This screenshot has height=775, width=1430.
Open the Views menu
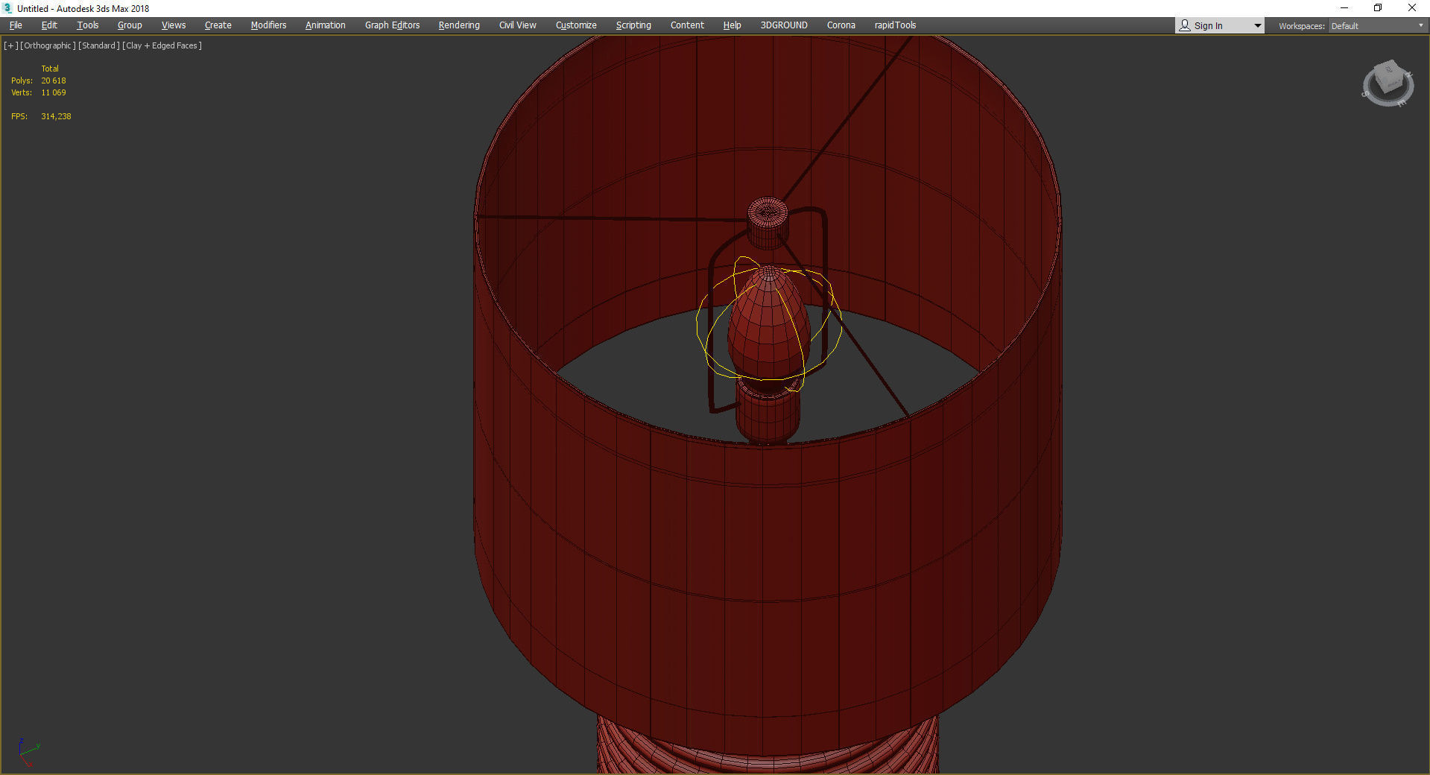pos(174,25)
